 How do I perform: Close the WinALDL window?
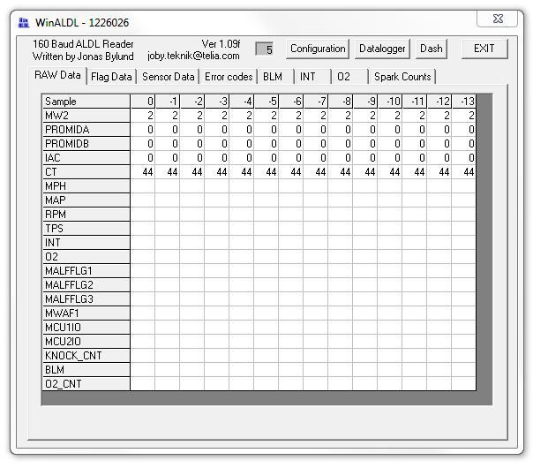click(498, 19)
